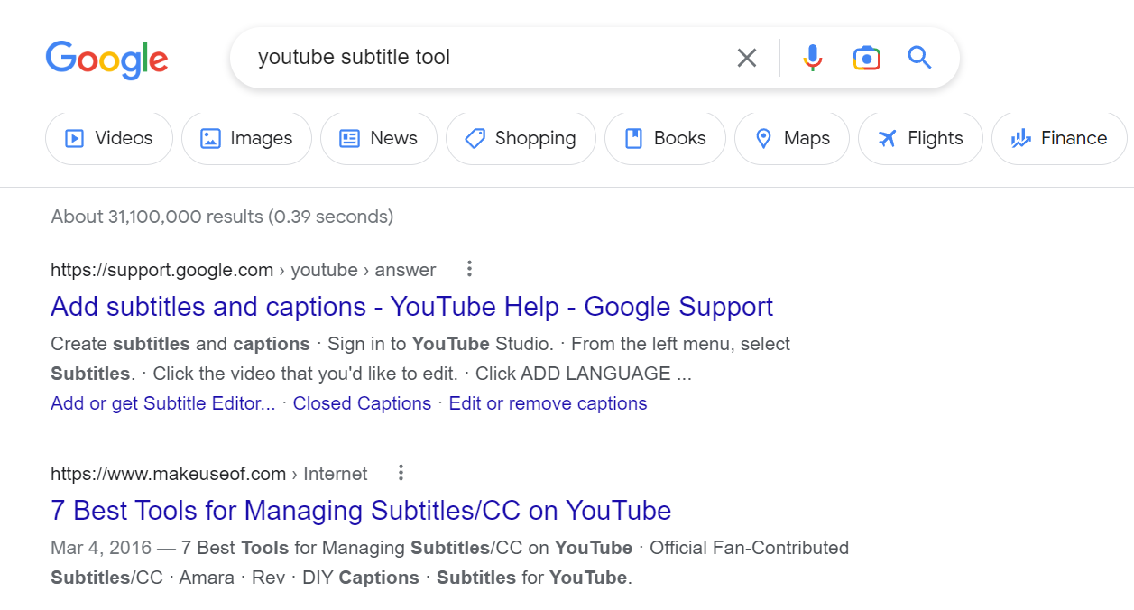1134x610 pixels.
Task: Select the Videos filter icon
Action: [75, 138]
